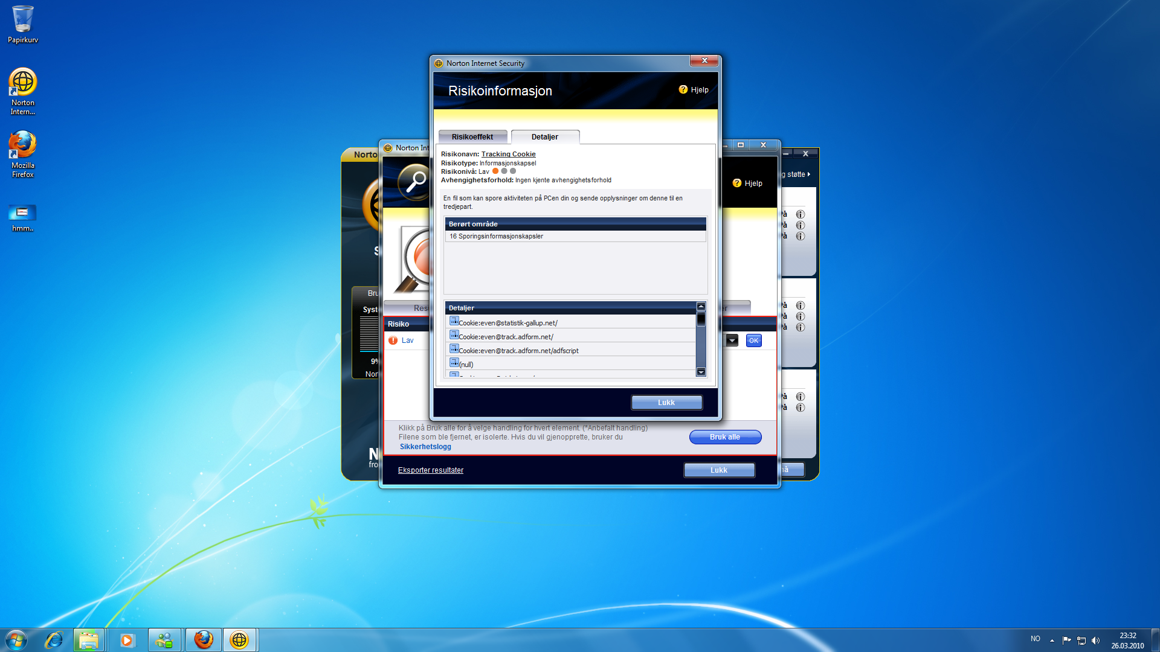Click the icon beside Cookie:even@statistik-gallup.net/
Viewport: 1160px width, 652px height.
tap(454, 321)
